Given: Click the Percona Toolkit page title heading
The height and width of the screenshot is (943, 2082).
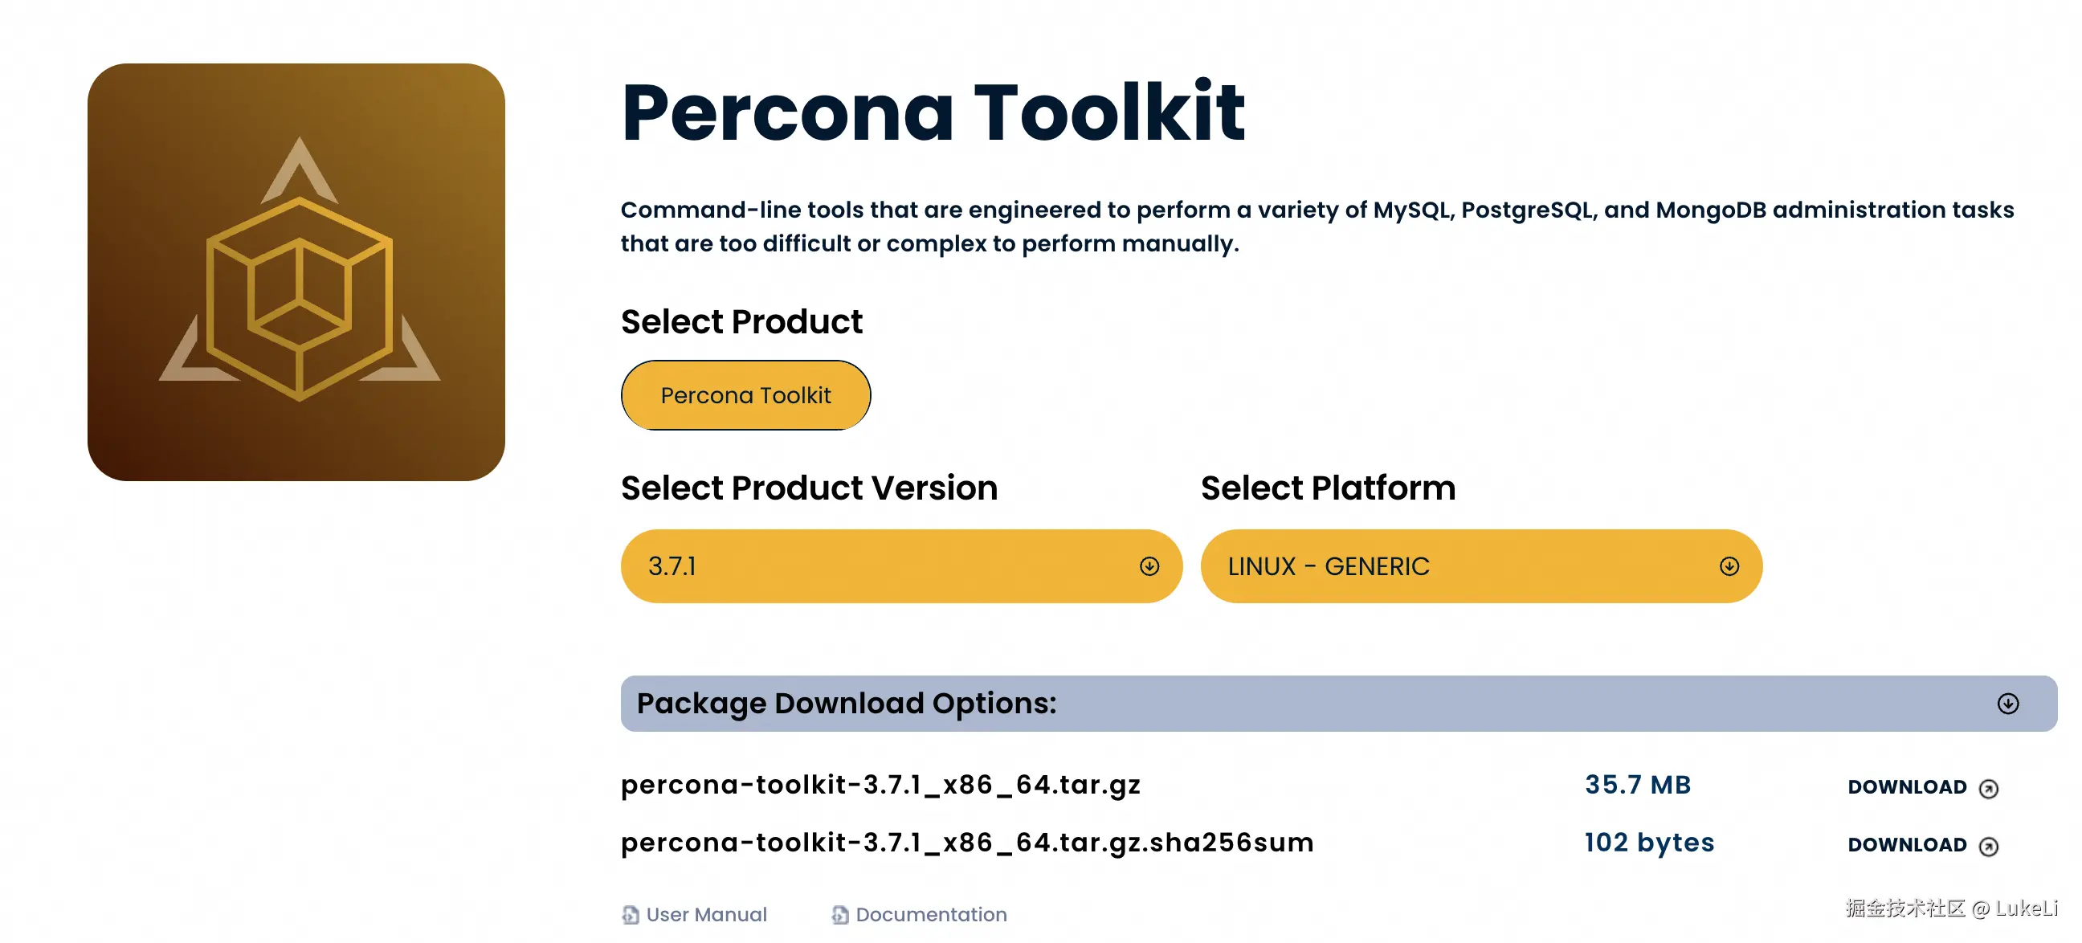Looking at the screenshot, I should click(933, 113).
